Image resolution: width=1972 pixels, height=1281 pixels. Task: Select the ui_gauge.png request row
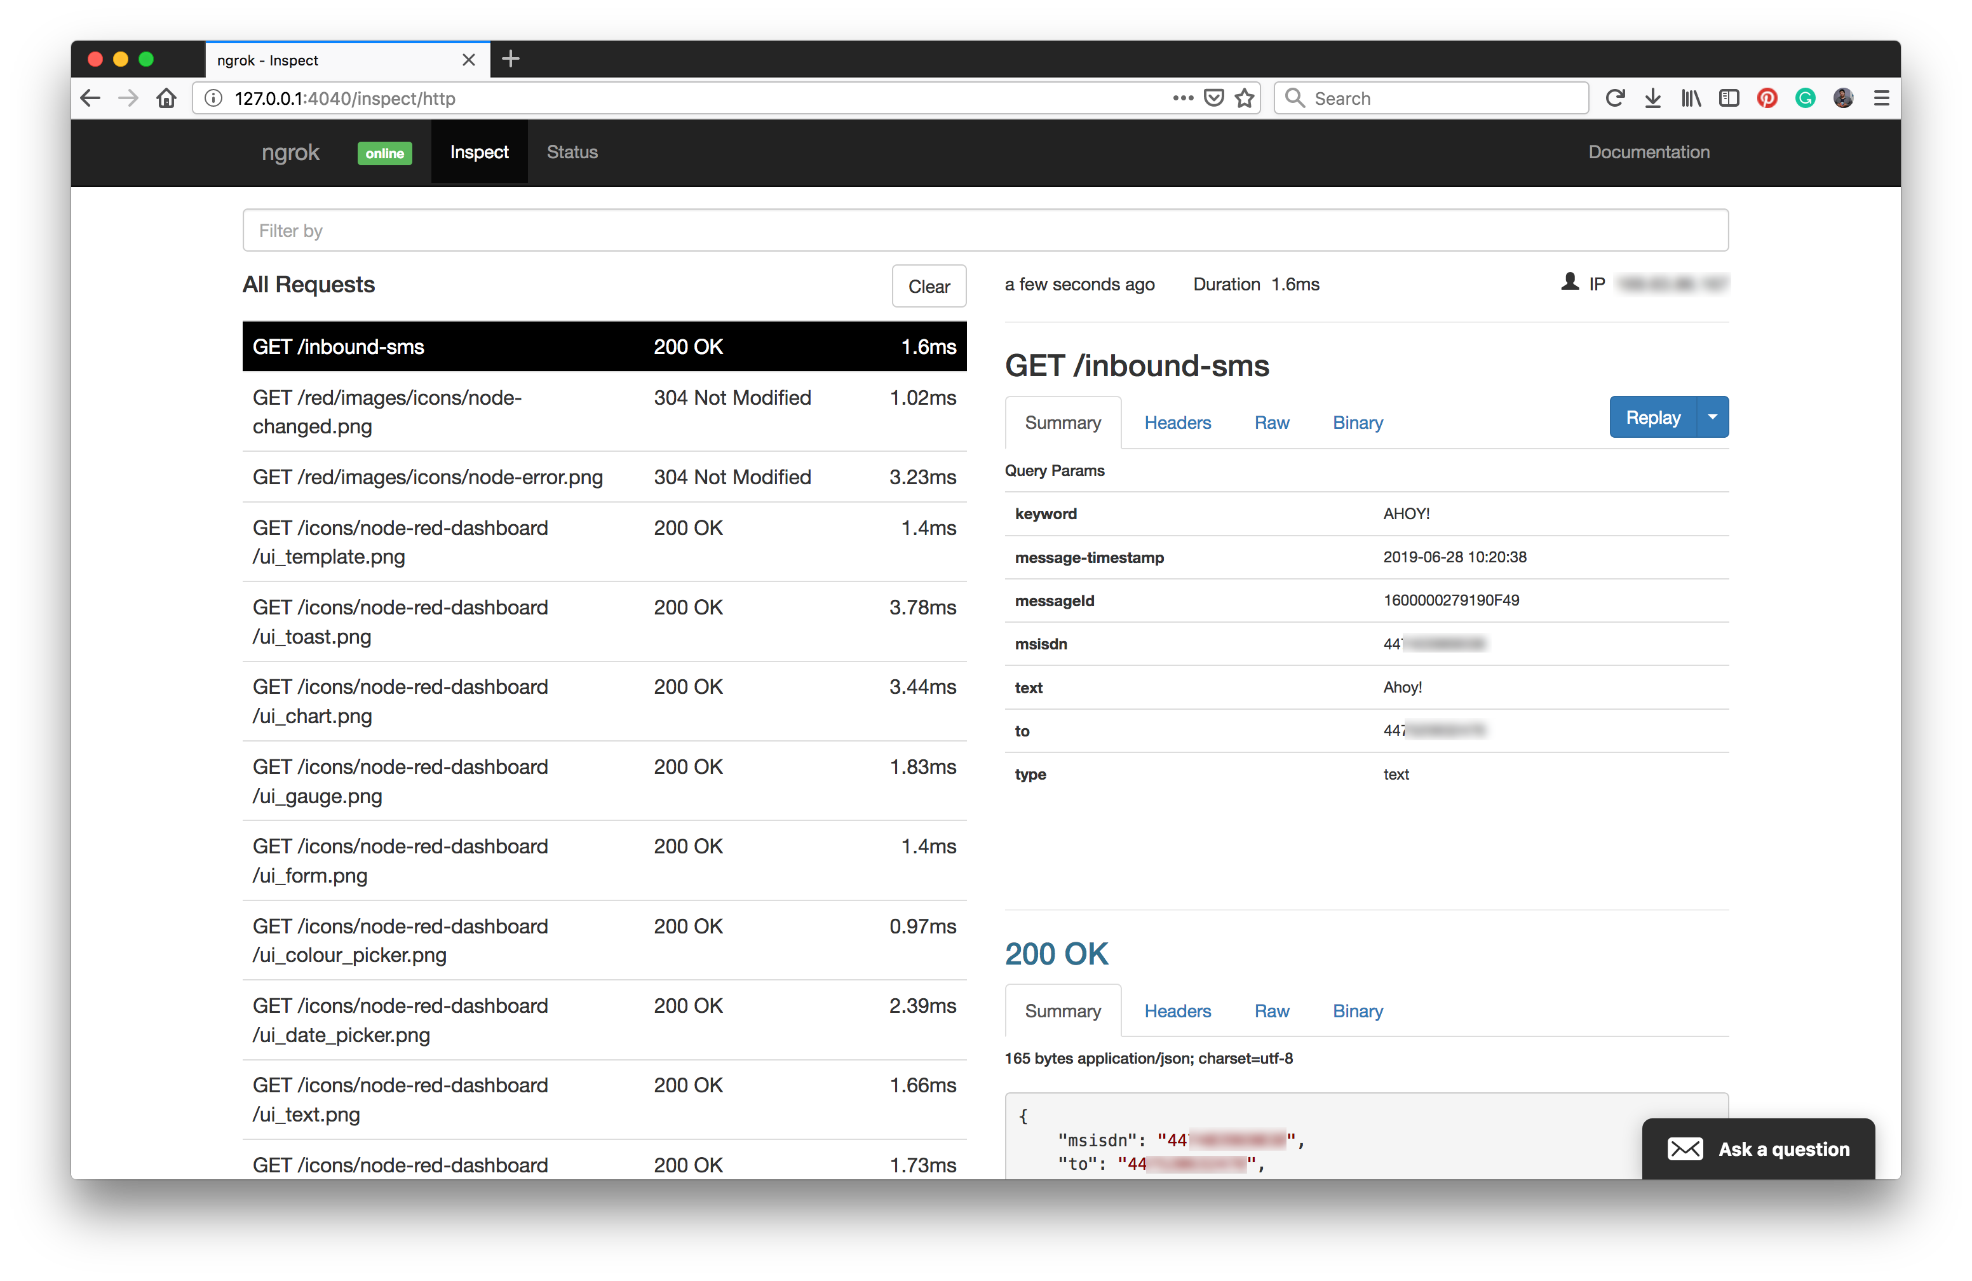tap(604, 782)
